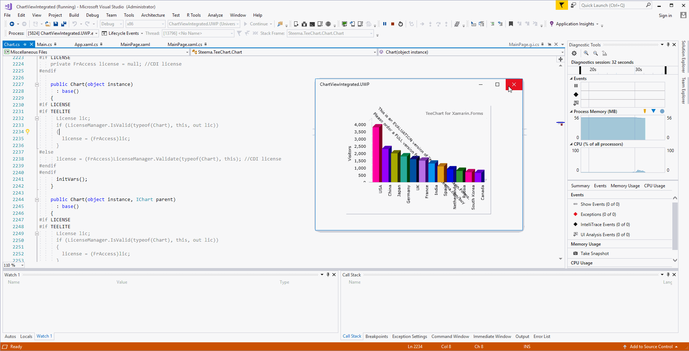Open the Breakpoints tab
689x351 pixels.
(377, 337)
